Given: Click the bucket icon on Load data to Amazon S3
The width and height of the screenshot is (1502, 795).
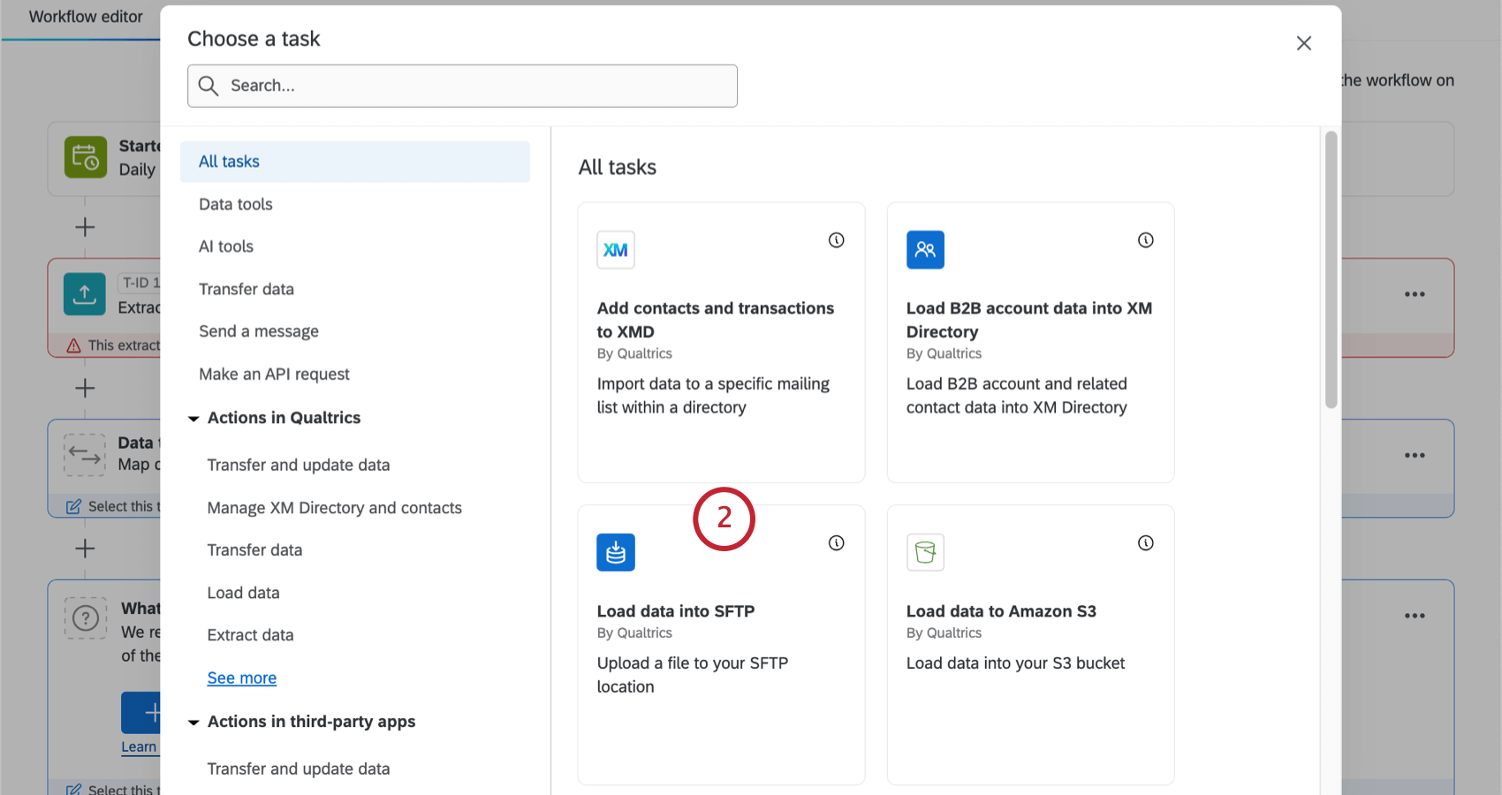Looking at the screenshot, I should tap(925, 552).
